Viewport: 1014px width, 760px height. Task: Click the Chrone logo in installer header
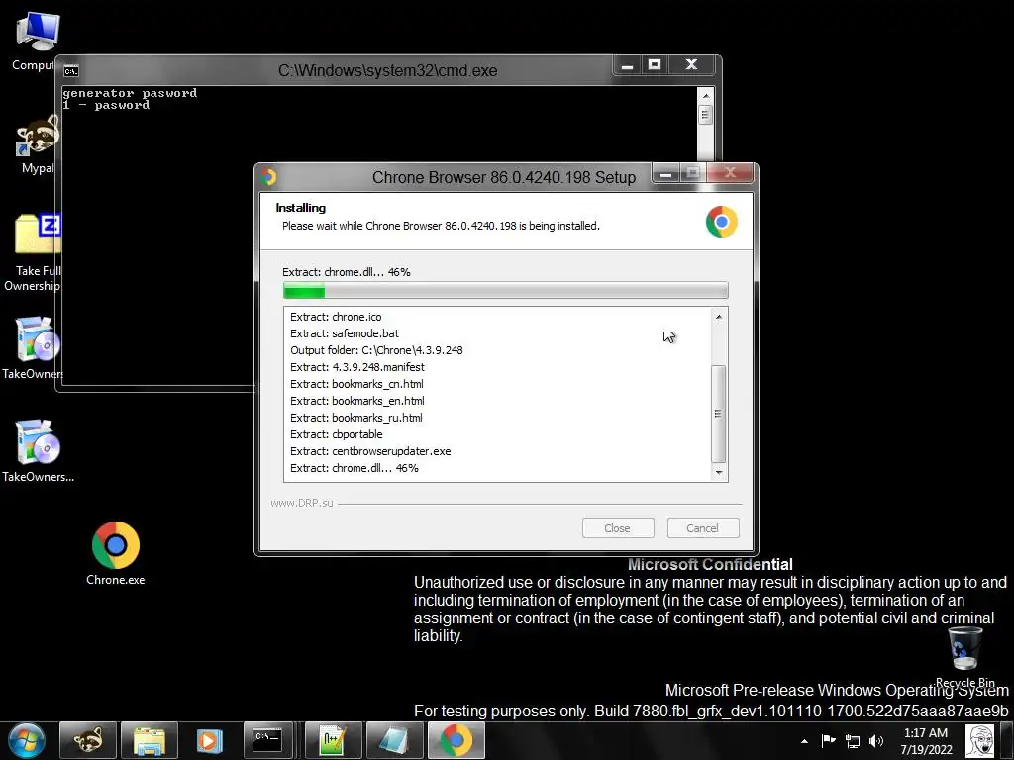(722, 222)
